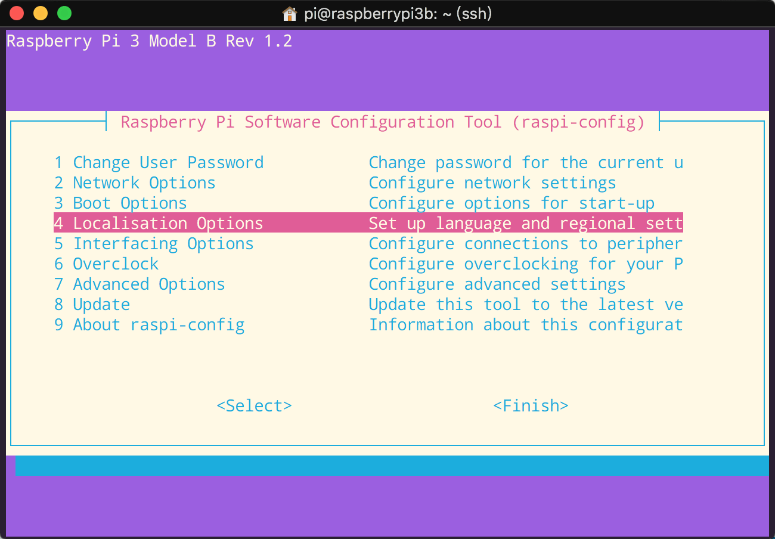The image size is (775, 539).
Task: Click the yellow minimize window button
Action: click(41, 13)
